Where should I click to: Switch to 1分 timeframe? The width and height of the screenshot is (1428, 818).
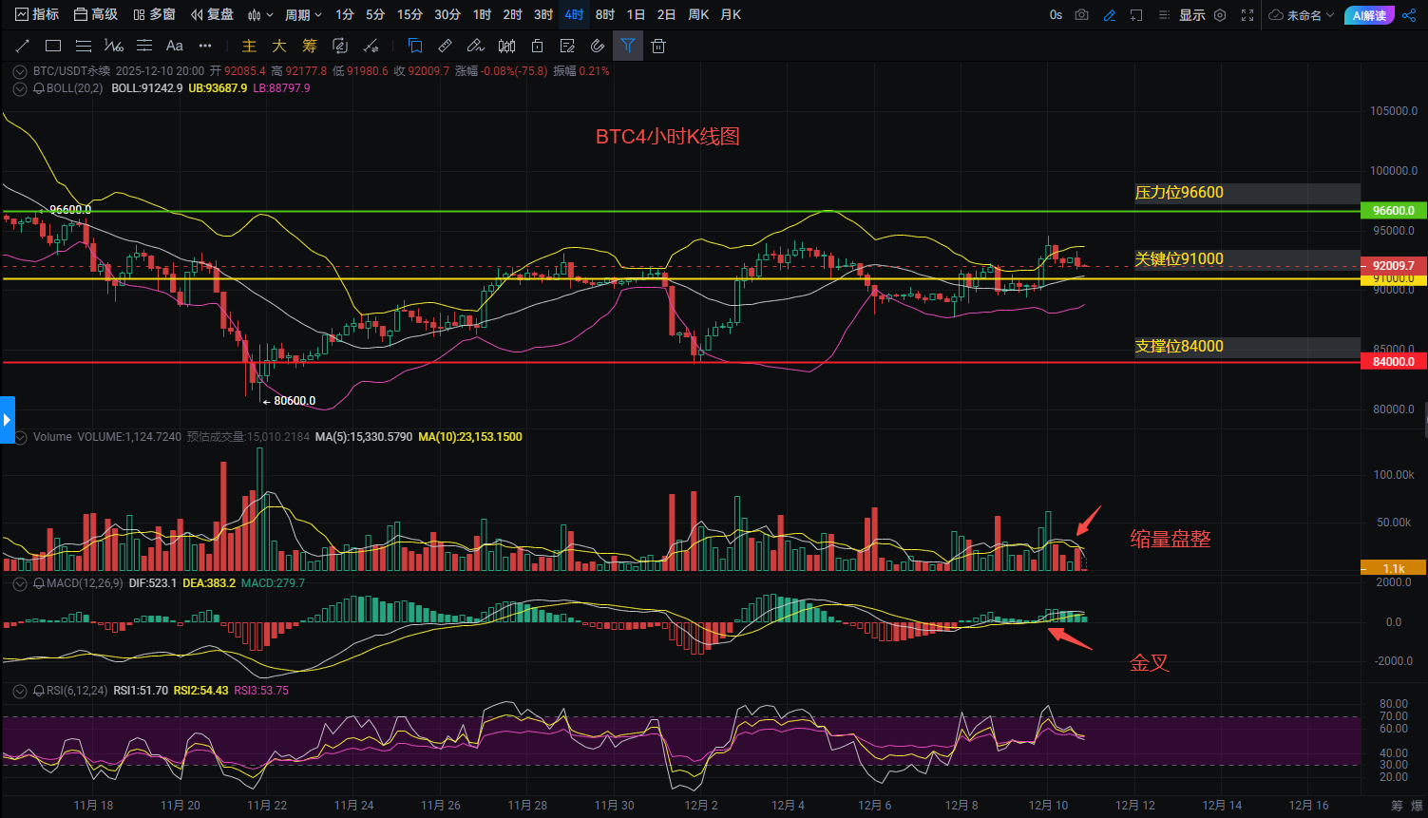point(345,14)
